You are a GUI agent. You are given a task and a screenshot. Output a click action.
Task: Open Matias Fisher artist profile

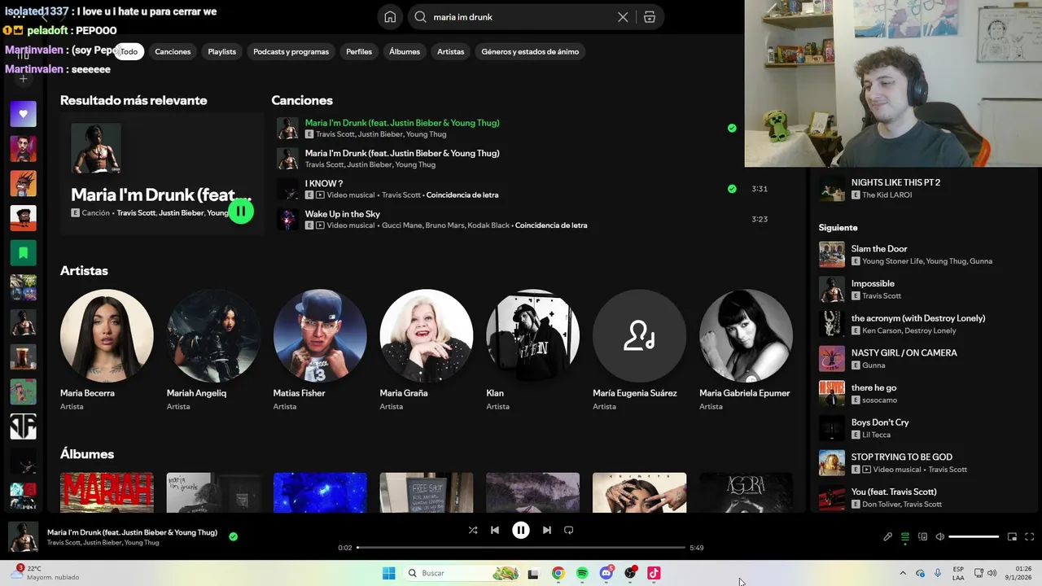tap(320, 335)
